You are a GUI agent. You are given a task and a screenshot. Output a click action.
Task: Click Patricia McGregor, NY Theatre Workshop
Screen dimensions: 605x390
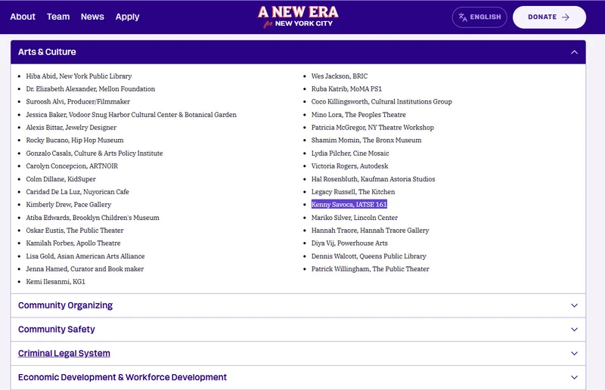point(372,127)
